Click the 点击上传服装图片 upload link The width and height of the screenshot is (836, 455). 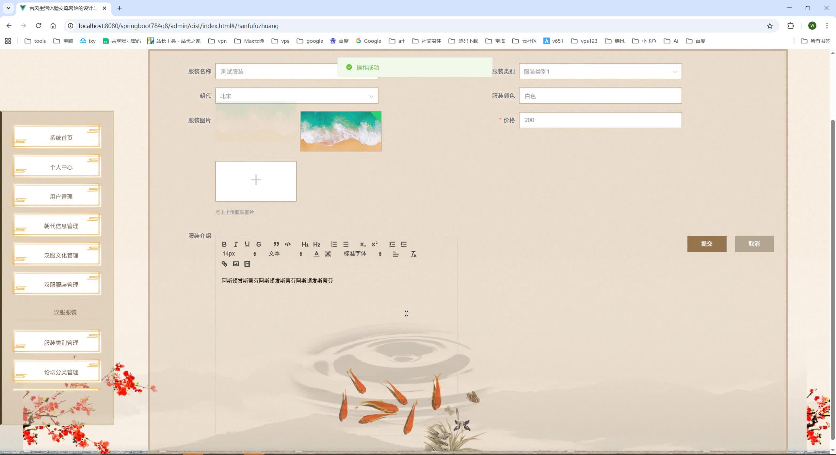tap(234, 212)
